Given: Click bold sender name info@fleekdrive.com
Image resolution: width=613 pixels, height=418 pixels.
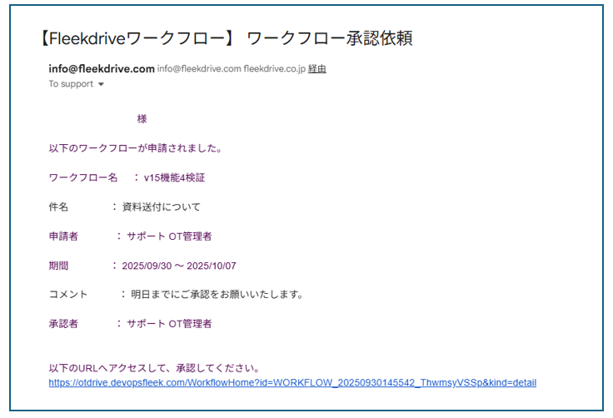Looking at the screenshot, I should click(x=102, y=69).
